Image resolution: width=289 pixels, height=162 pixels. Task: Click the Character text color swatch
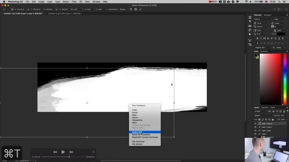(281, 34)
